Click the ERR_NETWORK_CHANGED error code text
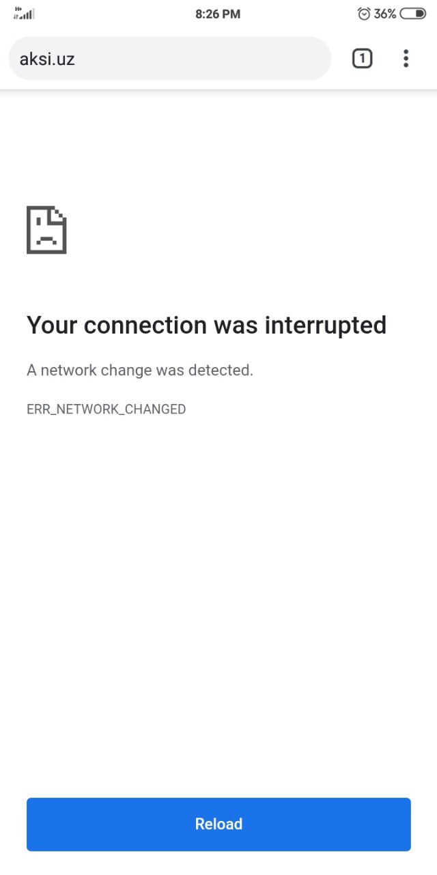 [x=106, y=409]
